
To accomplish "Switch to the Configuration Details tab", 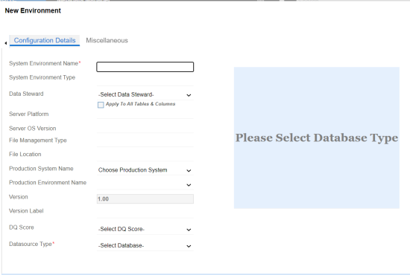I will point(45,40).
